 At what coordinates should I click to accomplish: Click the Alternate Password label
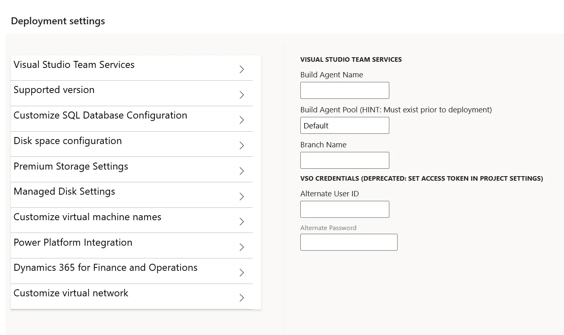click(328, 228)
